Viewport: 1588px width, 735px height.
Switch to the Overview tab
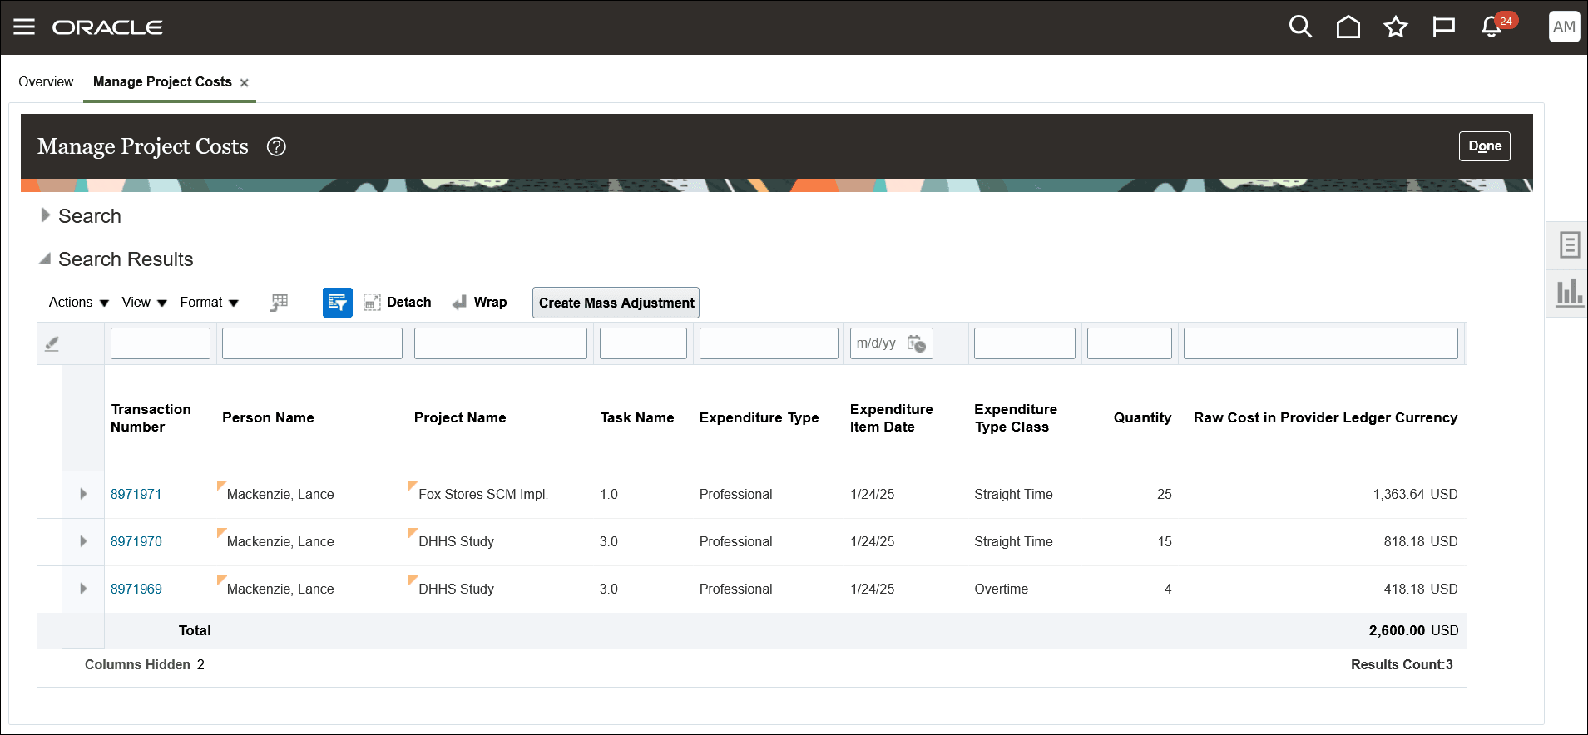tap(46, 81)
